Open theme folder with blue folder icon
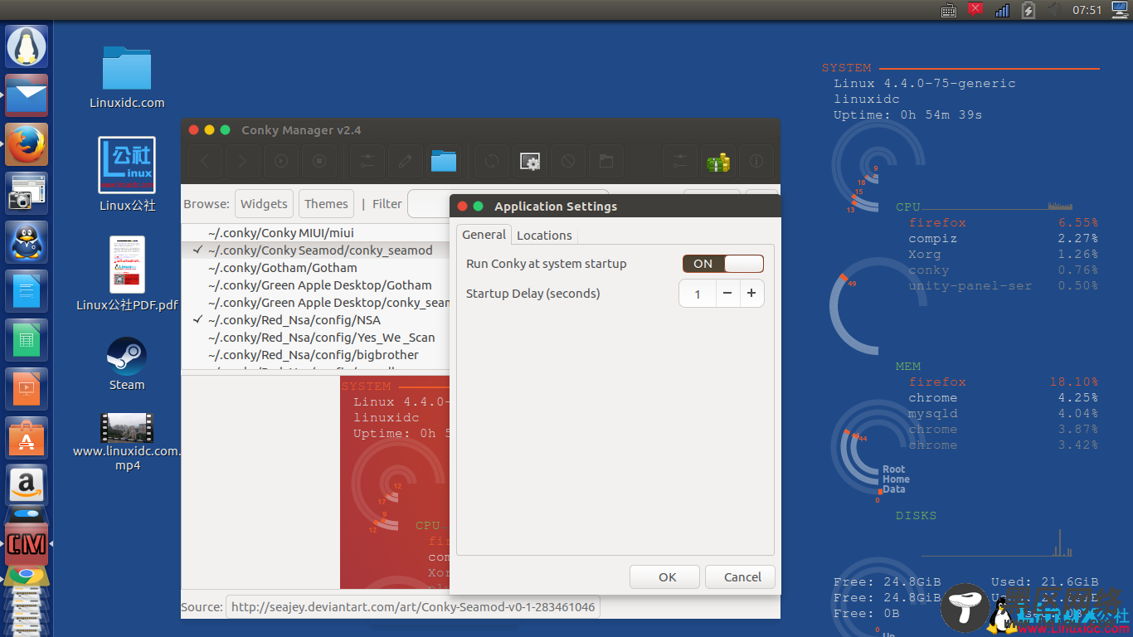The image size is (1133, 637). 444,161
